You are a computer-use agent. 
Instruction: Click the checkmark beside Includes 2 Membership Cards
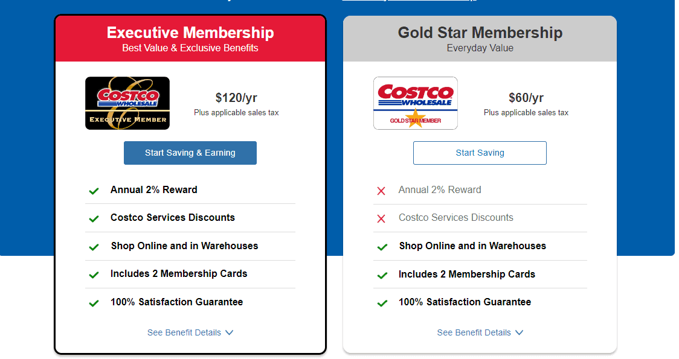[x=94, y=274]
